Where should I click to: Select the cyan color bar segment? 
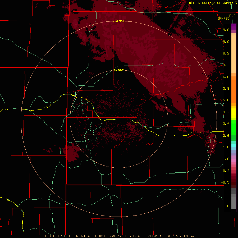pyautogui.click(x=234, y=145)
